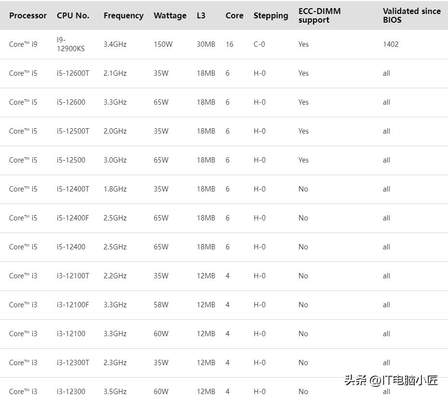Click 3.3GHz in the i5-12600 row

point(115,102)
